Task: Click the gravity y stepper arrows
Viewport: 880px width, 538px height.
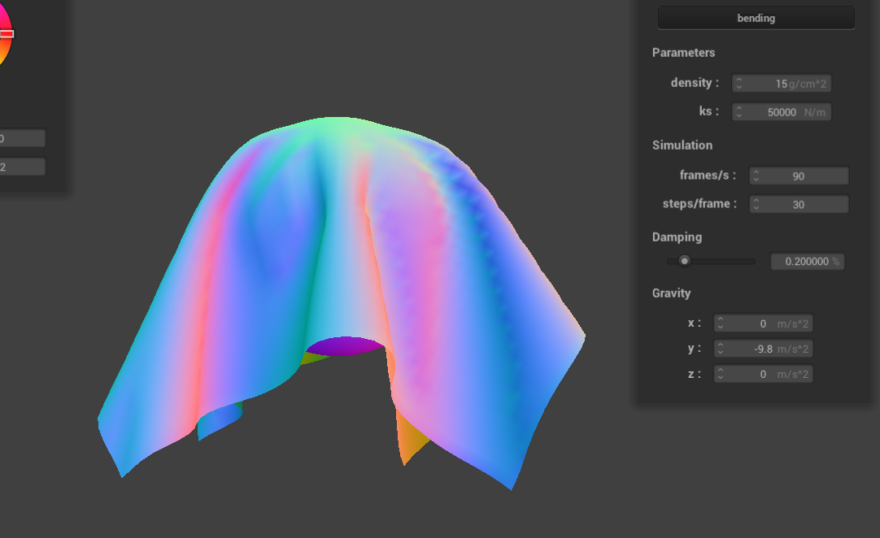Action: (x=720, y=349)
